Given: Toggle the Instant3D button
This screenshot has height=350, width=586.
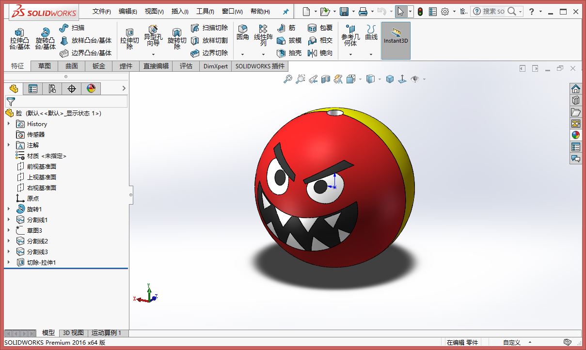Looking at the screenshot, I should [x=396, y=41].
